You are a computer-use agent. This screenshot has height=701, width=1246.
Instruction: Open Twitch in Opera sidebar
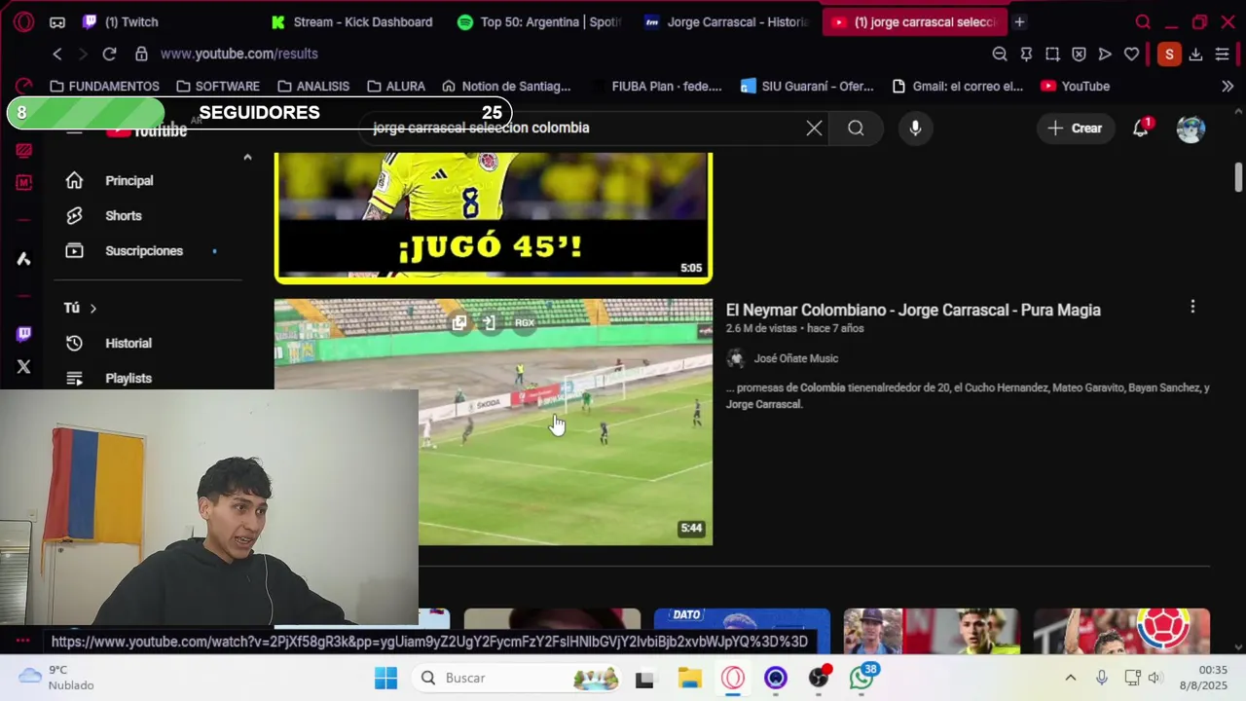tap(24, 334)
